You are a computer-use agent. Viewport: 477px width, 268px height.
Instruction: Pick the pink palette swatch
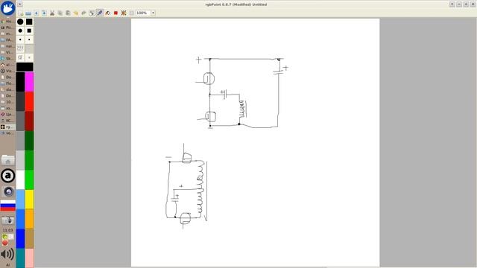click(x=29, y=258)
